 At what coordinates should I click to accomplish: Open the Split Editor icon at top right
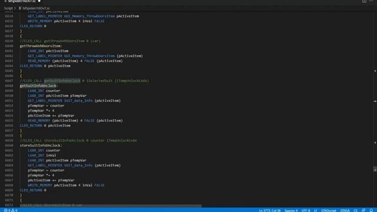click(364, 1)
